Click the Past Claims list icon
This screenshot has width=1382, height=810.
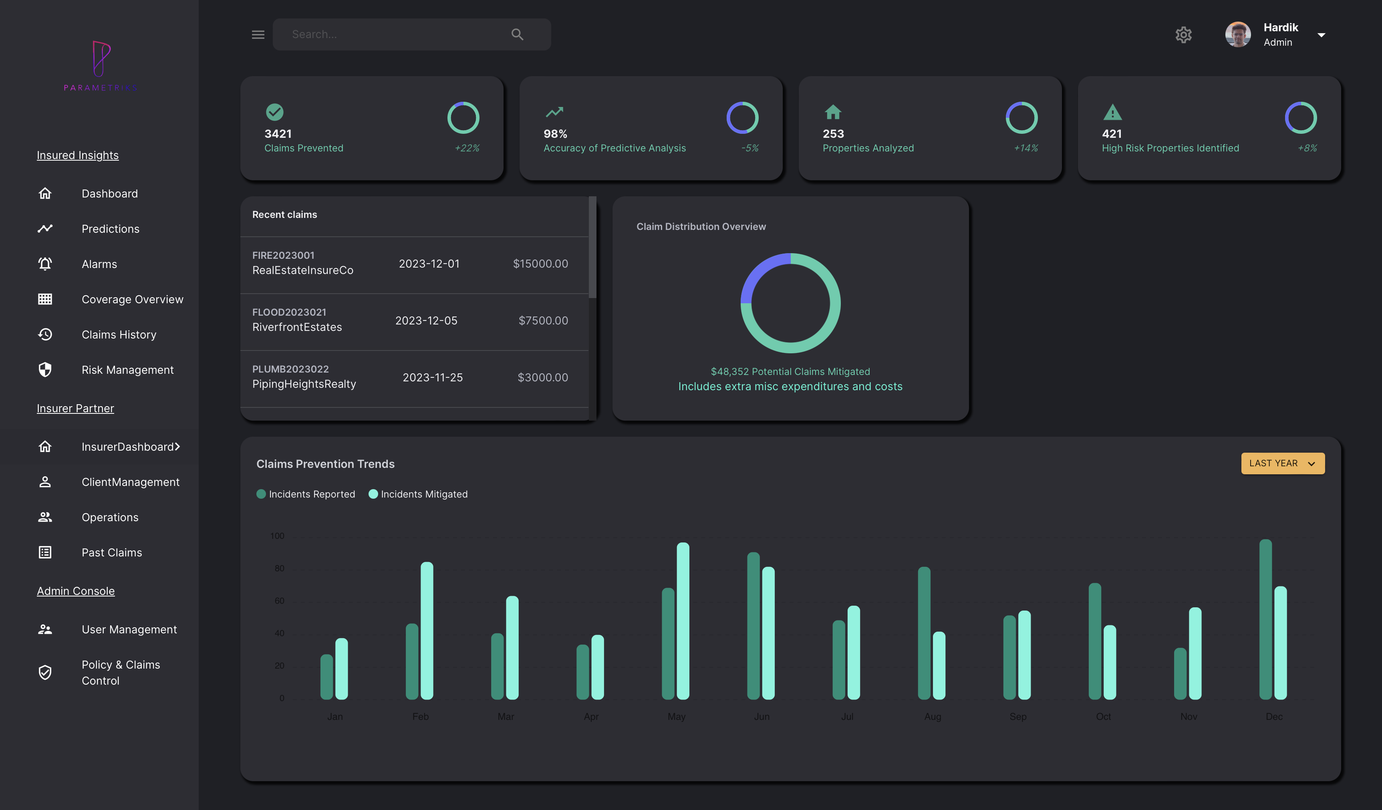click(45, 552)
